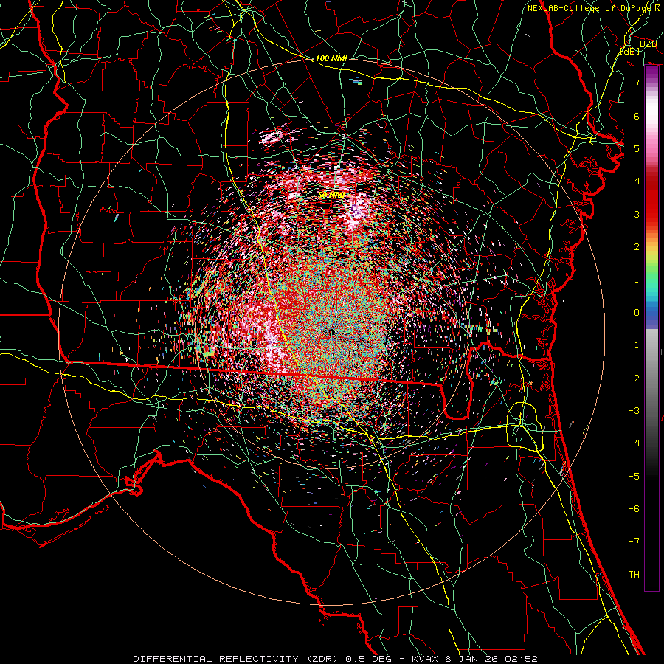Select scale value "6" on the legend
Screen dimensions: 664x664
coord(637,116)
